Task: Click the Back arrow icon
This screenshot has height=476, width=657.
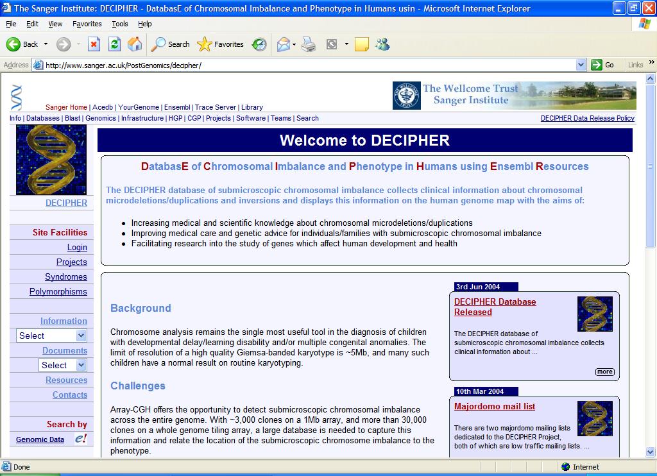Action: click(x=13, y=44)
